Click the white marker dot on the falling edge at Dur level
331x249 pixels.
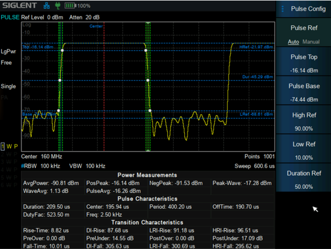pos(148,80)
